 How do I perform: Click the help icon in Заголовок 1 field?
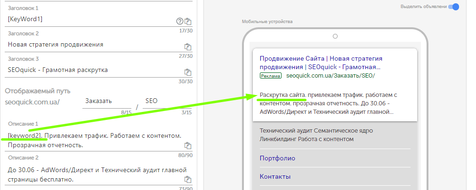click(x=180, y=21)
